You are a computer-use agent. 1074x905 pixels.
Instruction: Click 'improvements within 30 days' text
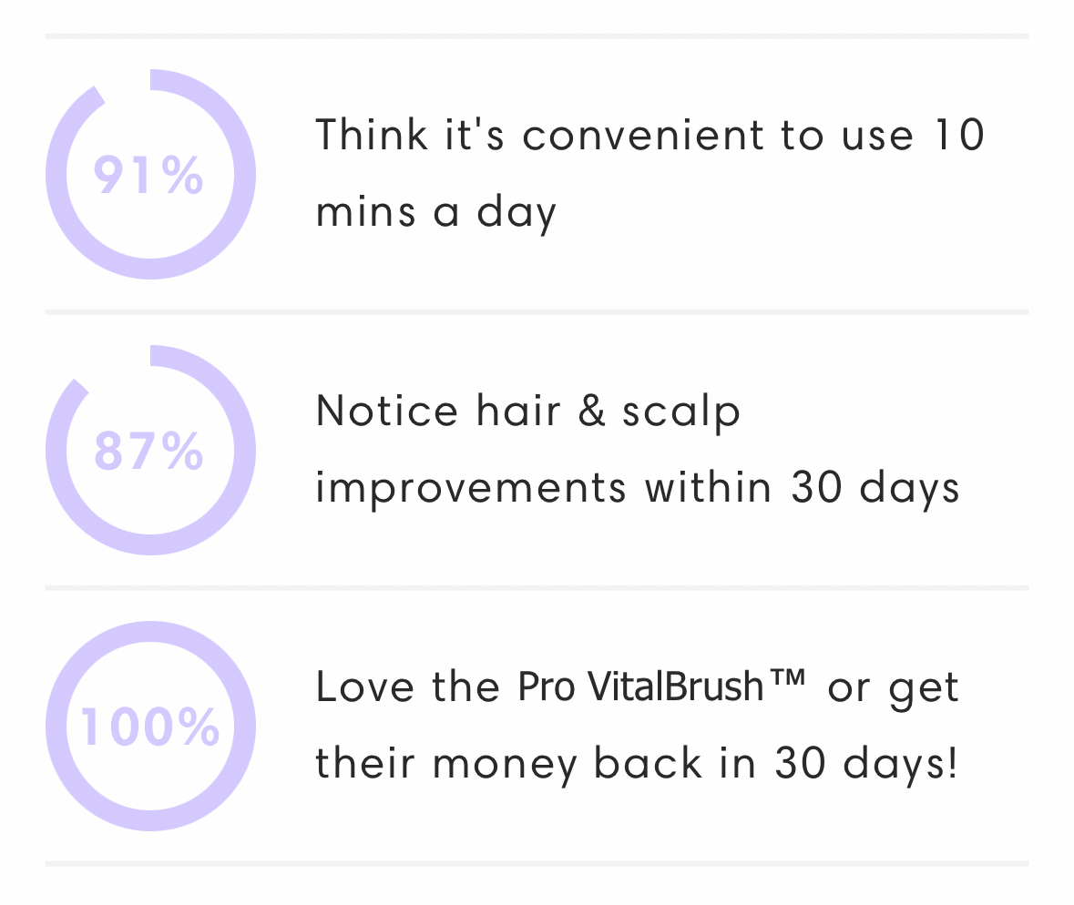(637, 488)
